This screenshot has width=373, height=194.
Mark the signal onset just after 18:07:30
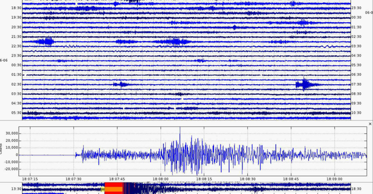click(77, 155)
